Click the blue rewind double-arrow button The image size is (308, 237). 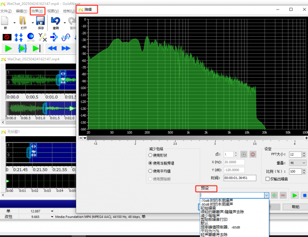click(x=52, y=48)
